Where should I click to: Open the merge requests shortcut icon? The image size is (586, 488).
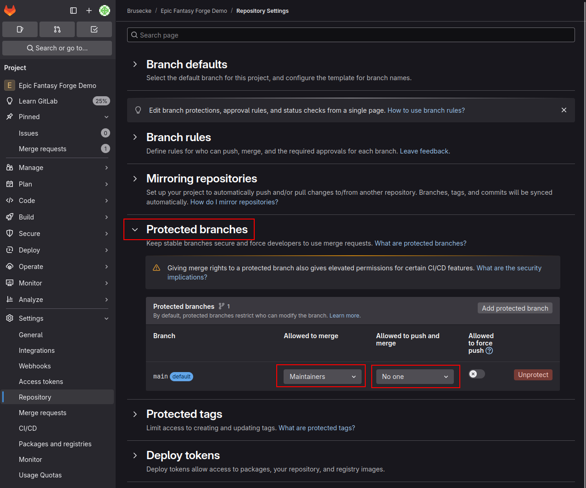coord(57,29)
